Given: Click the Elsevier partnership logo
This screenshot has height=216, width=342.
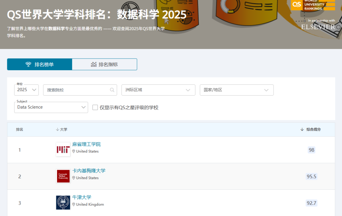Looking at the screenshot, I should click(318, 27).
